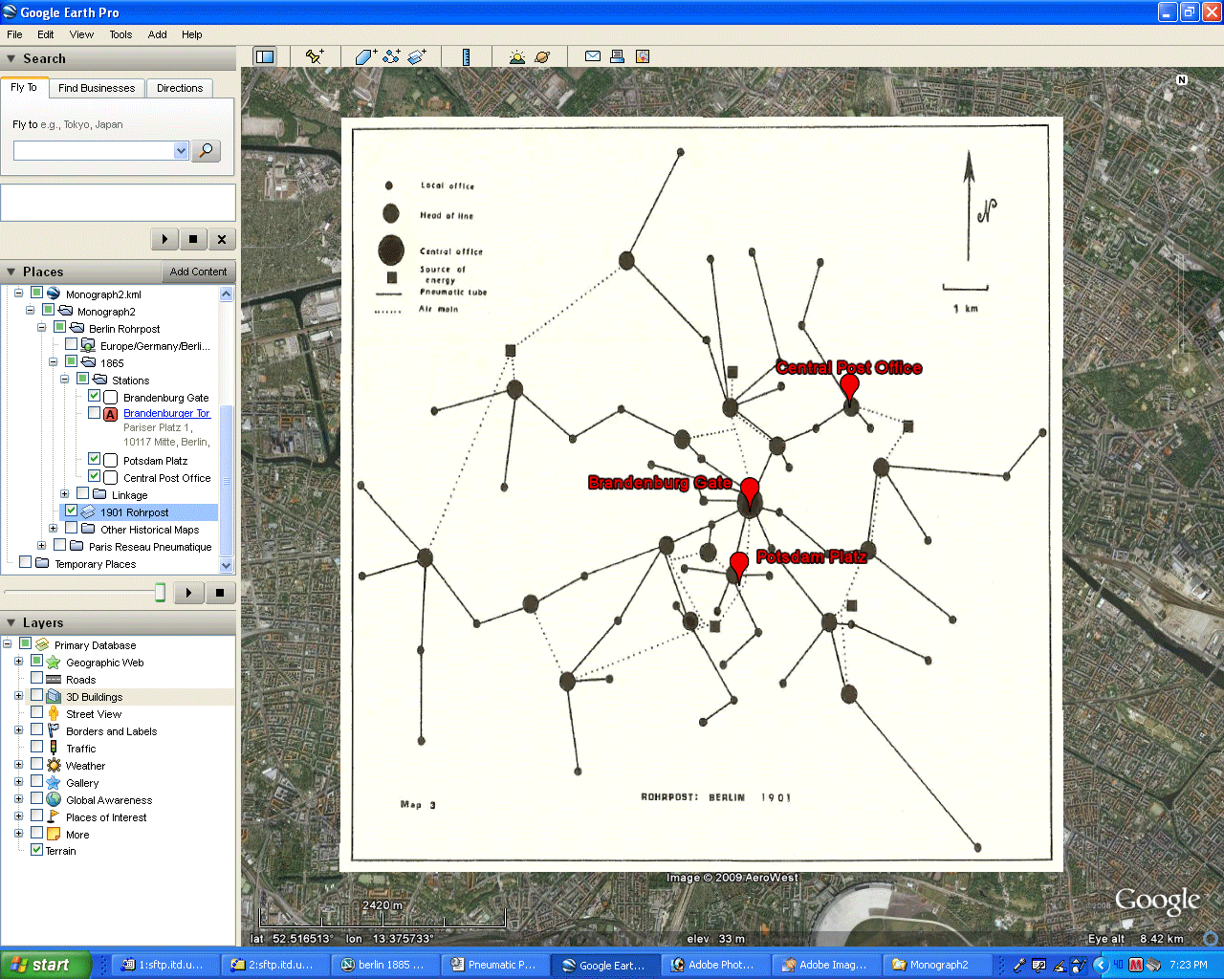
Task: Adjust the Places opacity slider
Action: pyautogui.click(x=160, y=593)
